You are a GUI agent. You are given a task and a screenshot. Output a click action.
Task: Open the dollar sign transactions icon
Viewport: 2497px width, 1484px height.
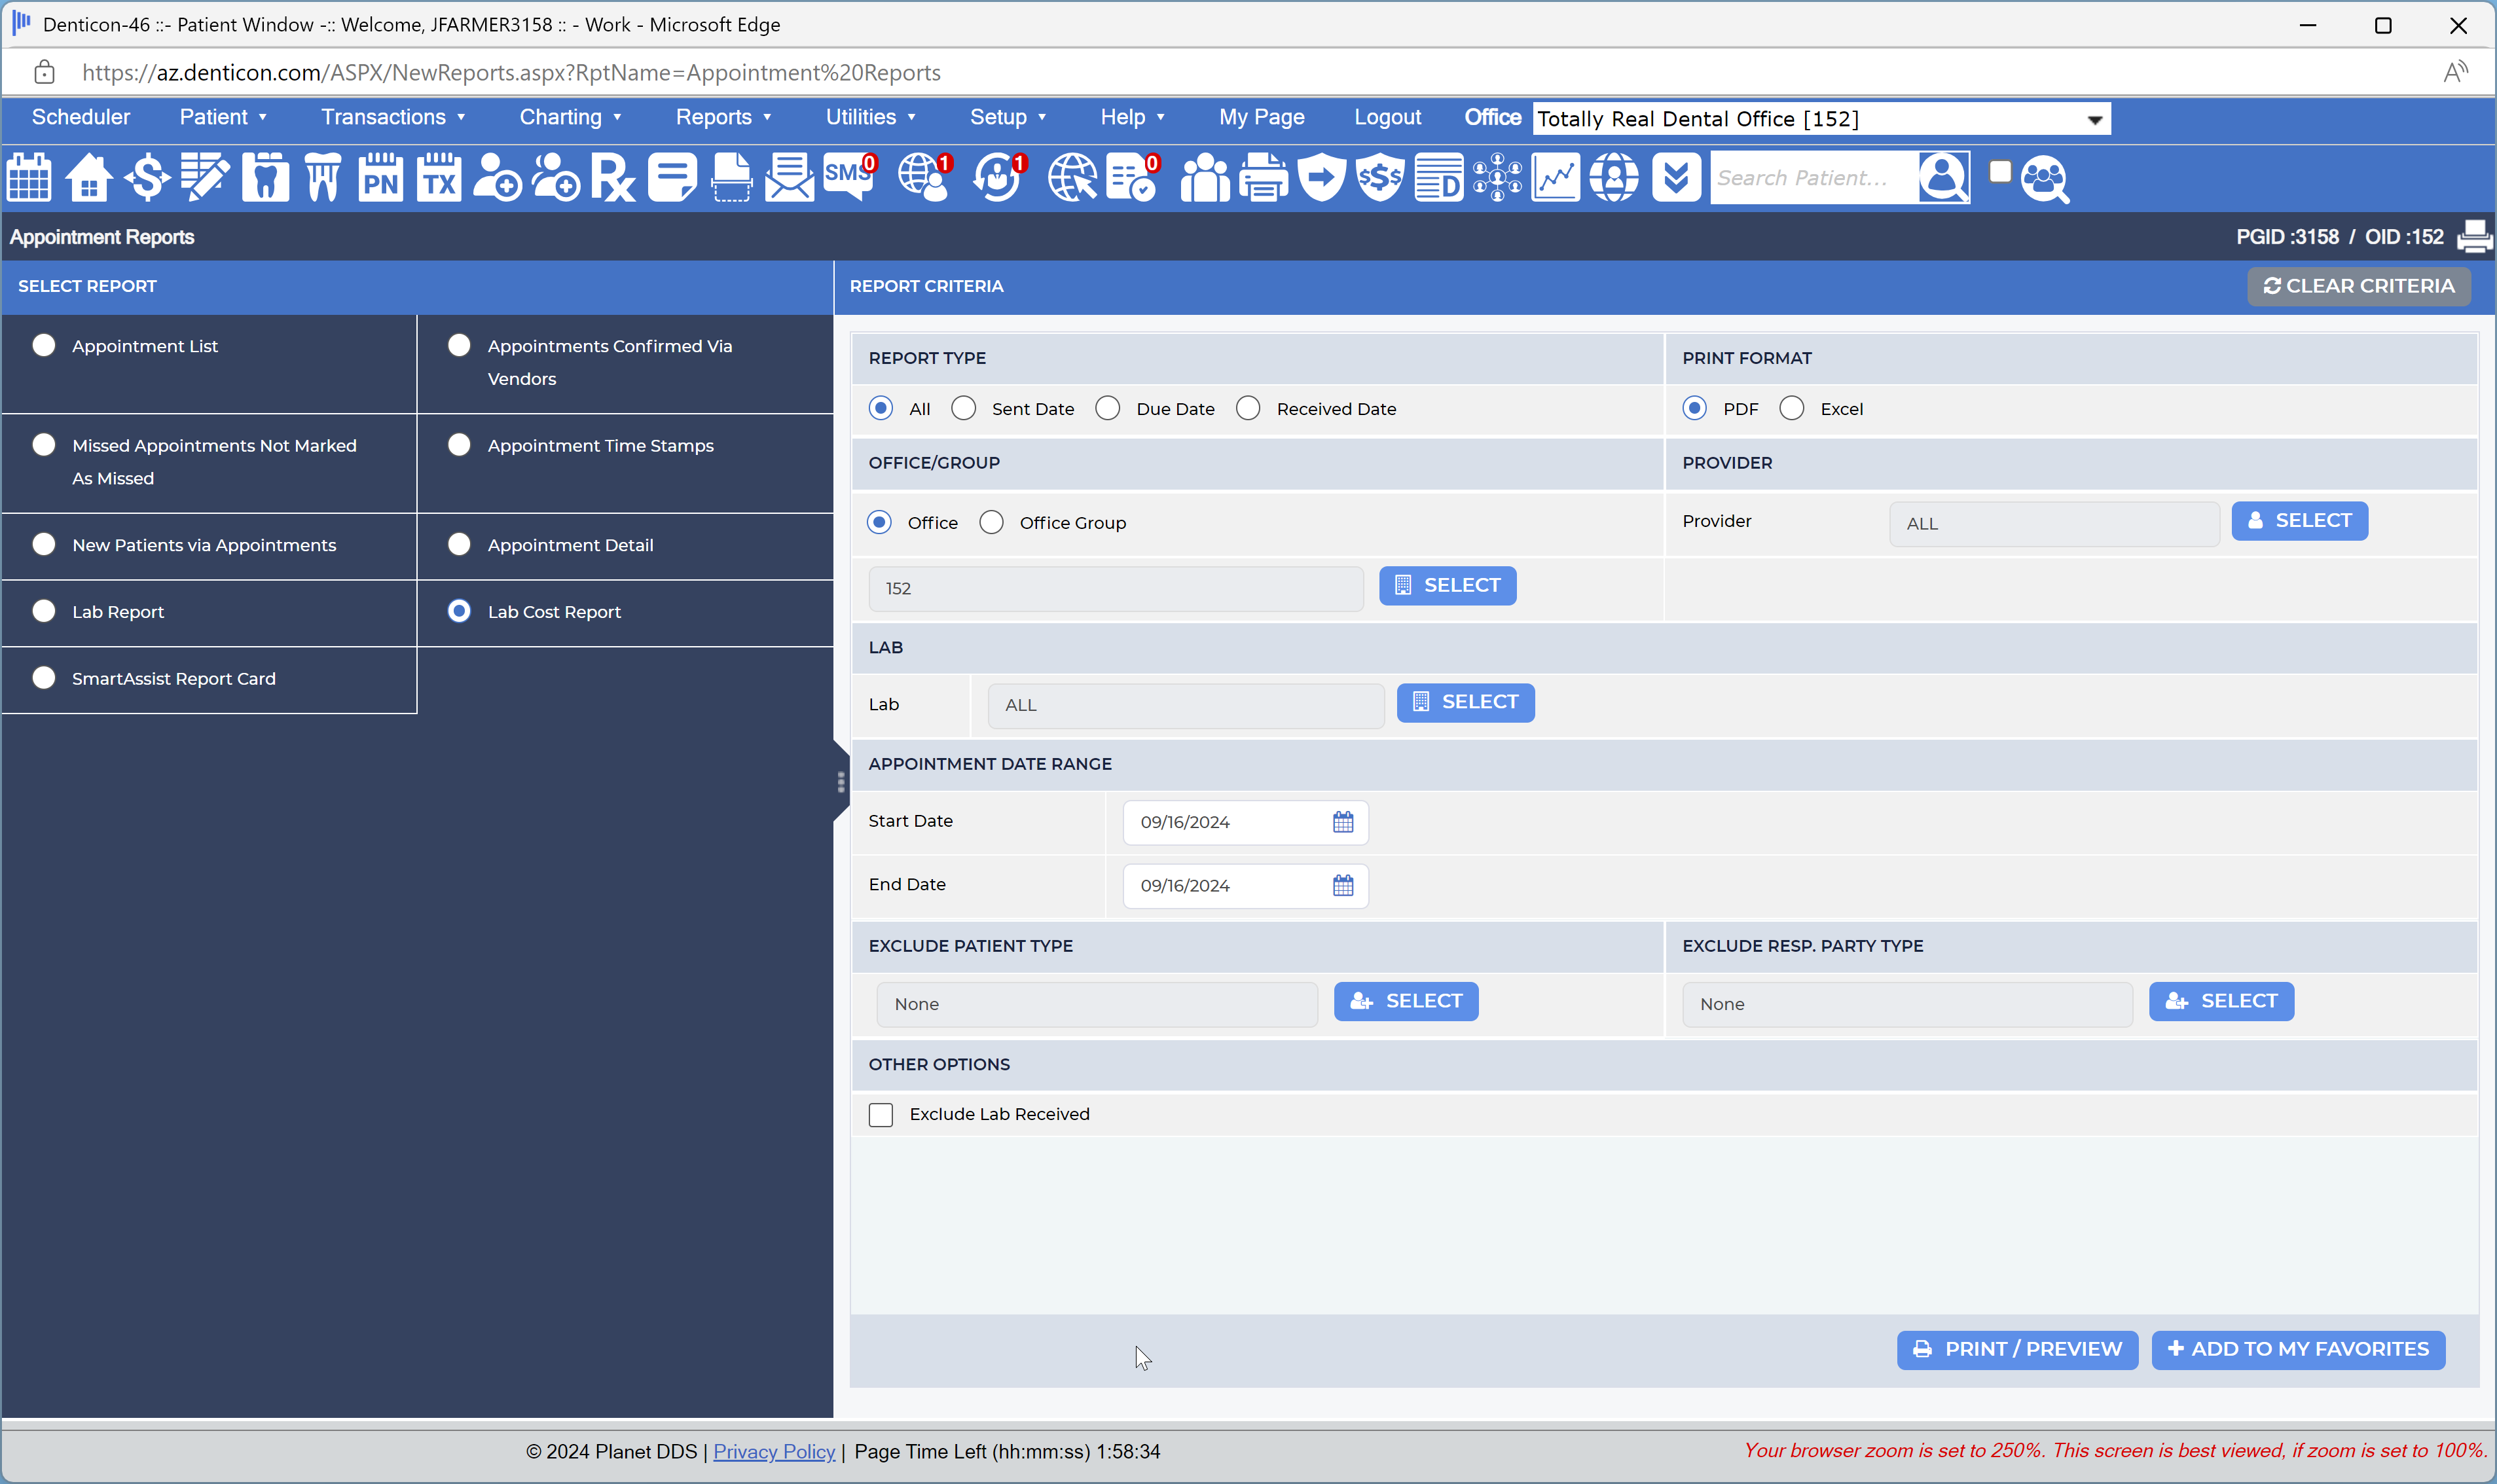coord(147,178)
